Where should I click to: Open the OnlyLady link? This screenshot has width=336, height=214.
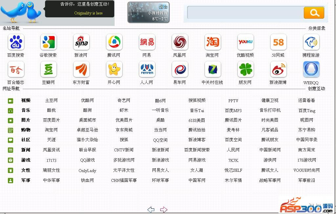pyautogui.click(x=87, y=171)
